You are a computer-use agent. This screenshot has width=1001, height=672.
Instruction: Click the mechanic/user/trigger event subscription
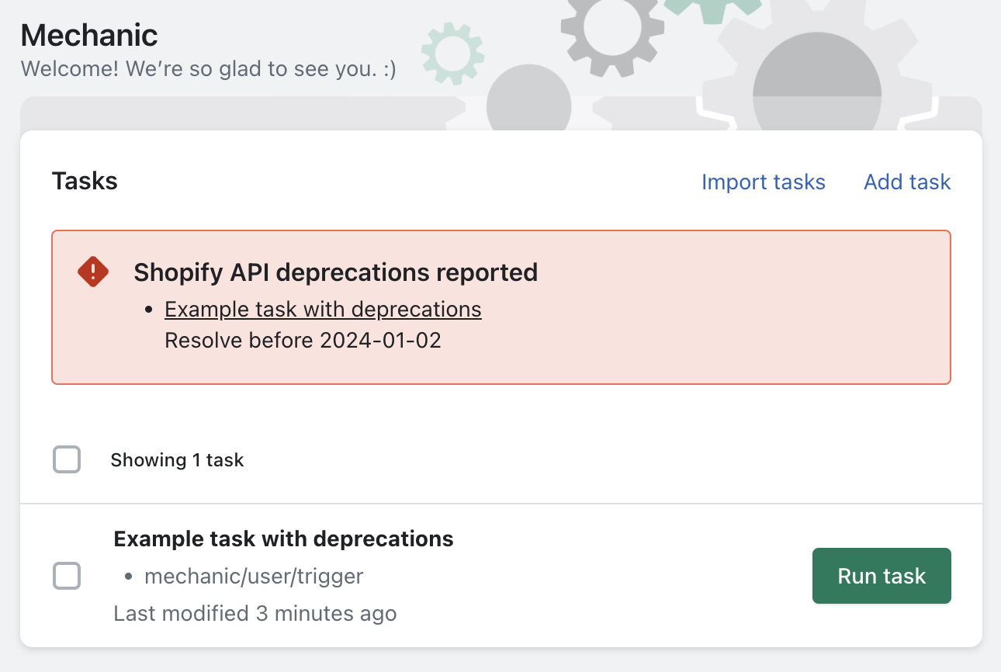pos(254,576)
